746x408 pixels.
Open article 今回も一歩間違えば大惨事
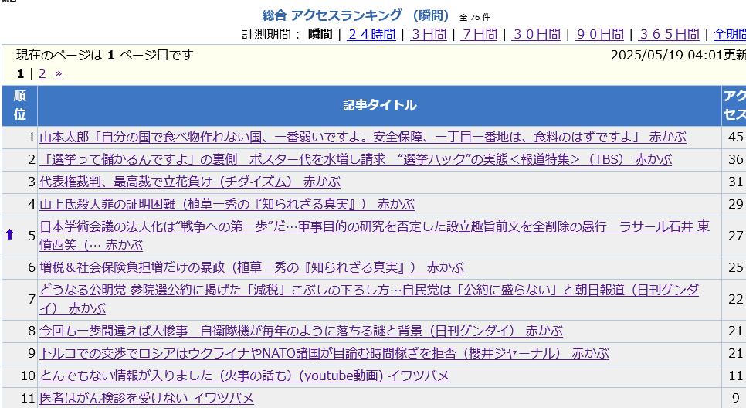tap(300, 331)
